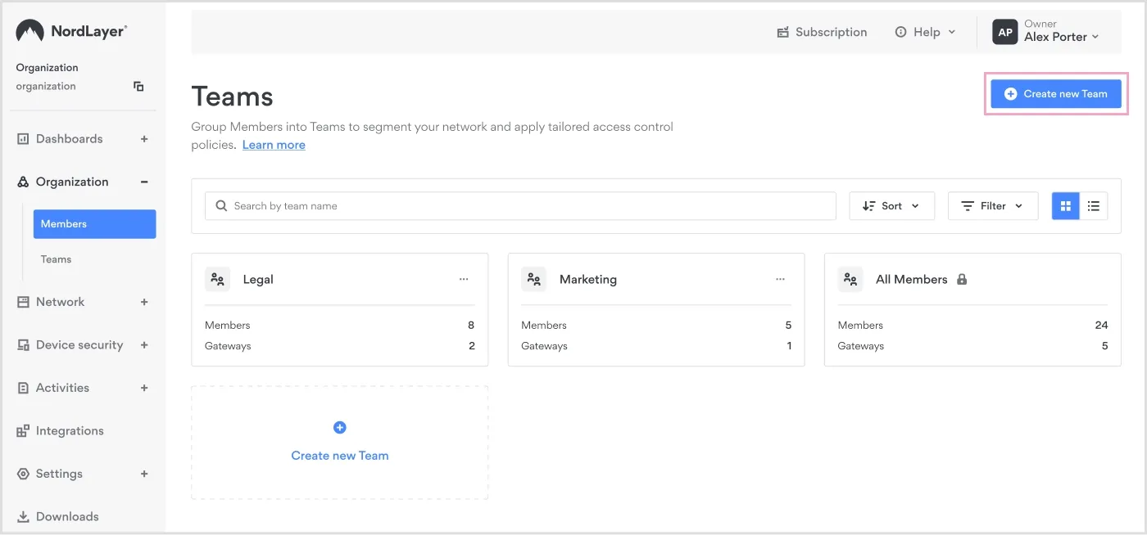Open the Filter dropdown
This screenshot has width=1147, height=535.
(993, 205)
